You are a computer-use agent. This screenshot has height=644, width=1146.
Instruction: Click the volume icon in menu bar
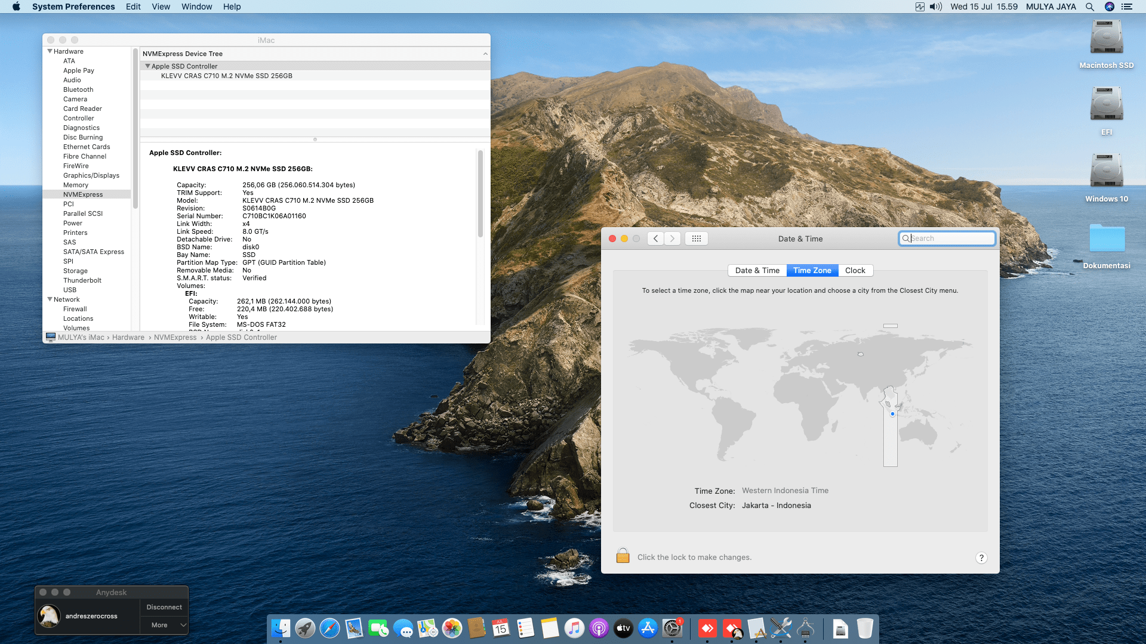[936, 7]
